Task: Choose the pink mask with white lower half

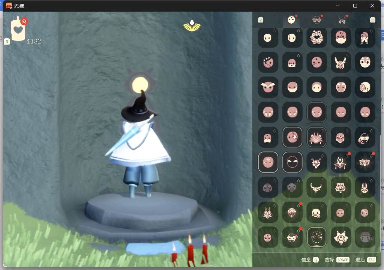Action: tap(292, 87)
